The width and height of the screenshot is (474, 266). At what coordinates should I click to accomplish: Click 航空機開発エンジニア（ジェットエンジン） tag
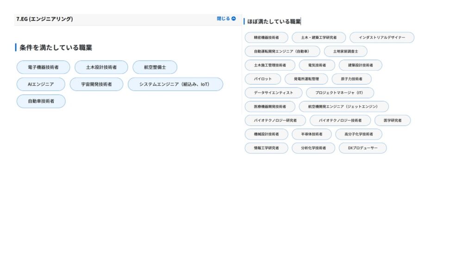pos(343,107)
